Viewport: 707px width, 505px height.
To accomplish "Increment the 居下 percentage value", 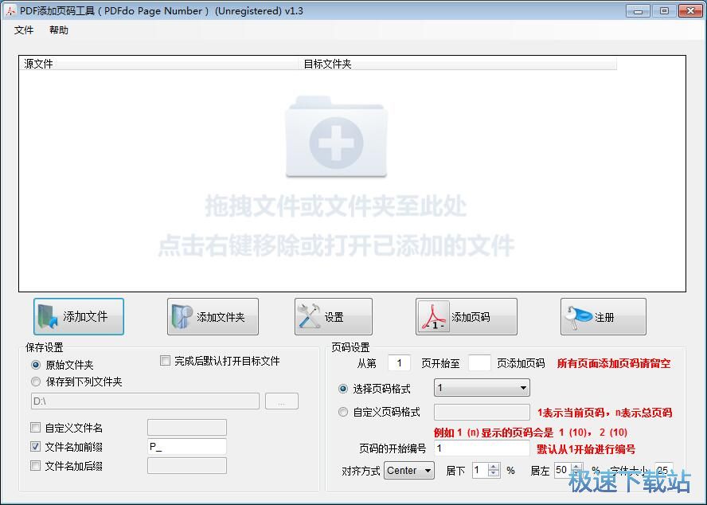I will 493,466.
